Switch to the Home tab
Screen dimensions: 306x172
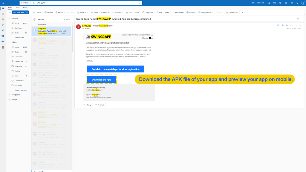point(10,7)
